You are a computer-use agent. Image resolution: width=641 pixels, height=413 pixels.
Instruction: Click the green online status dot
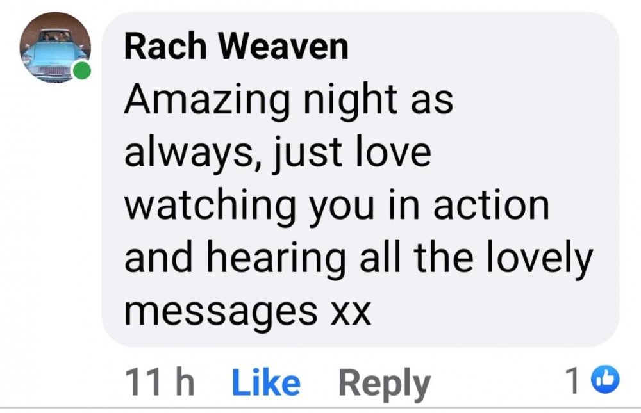(82, 70)
